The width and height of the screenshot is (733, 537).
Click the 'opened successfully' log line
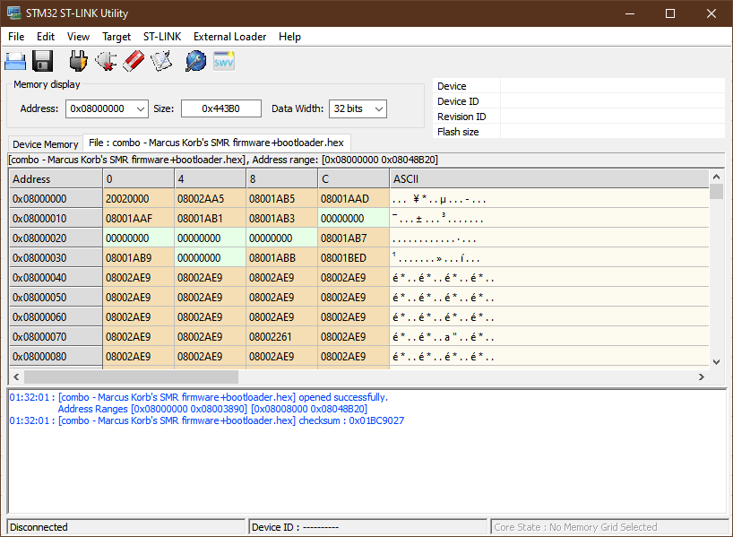pos(199,397)
